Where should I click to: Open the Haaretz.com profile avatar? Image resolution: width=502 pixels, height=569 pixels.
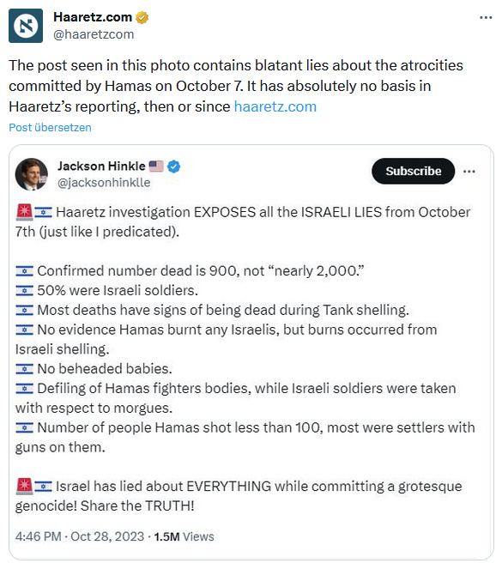26,26
